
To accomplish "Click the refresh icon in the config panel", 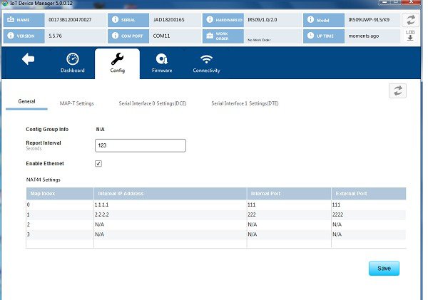I will [x=397, y=90].
